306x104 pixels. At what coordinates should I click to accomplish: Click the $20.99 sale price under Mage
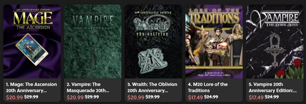click(x=15, y=97)
